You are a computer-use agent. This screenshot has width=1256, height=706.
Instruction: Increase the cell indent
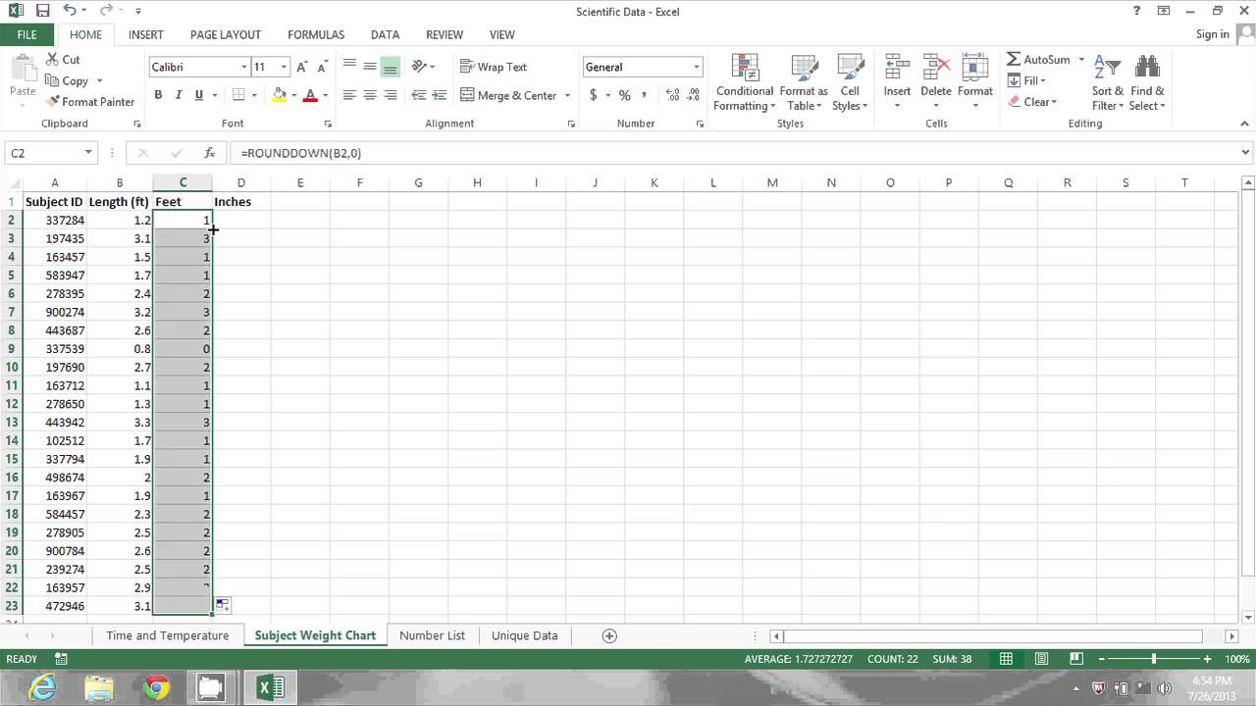coord(440,95)
